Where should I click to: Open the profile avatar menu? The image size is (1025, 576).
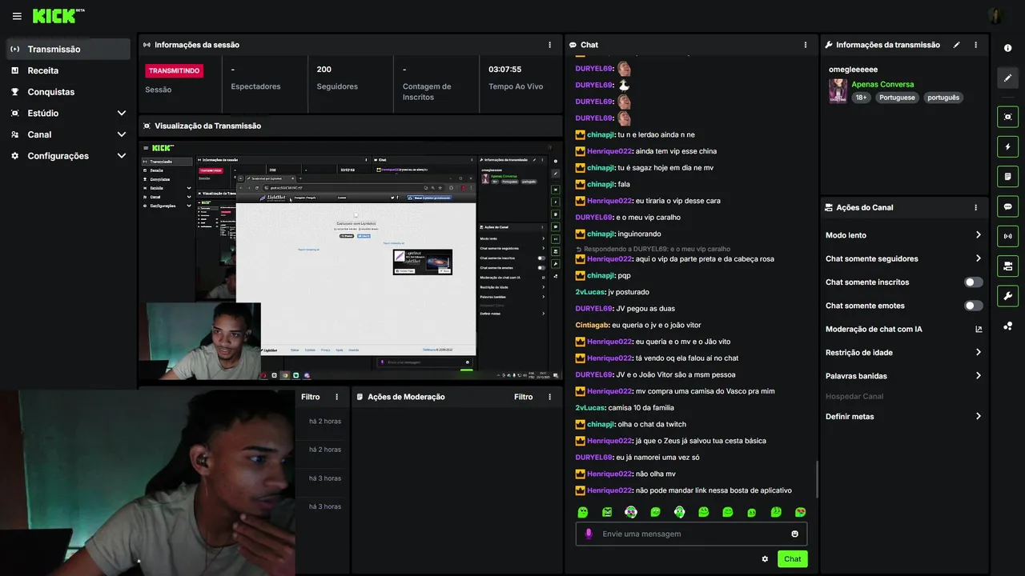[995, 16]
